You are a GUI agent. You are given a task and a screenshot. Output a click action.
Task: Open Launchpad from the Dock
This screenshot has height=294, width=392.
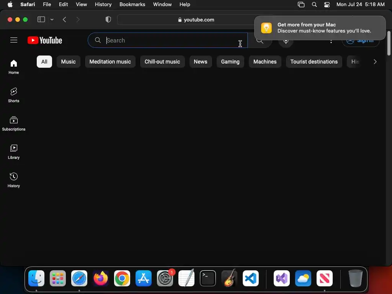click(x=58, y=278)
